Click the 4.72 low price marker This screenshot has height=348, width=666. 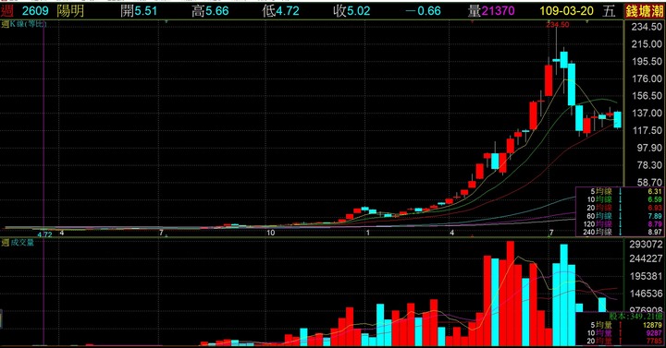[x=44, y=234]
